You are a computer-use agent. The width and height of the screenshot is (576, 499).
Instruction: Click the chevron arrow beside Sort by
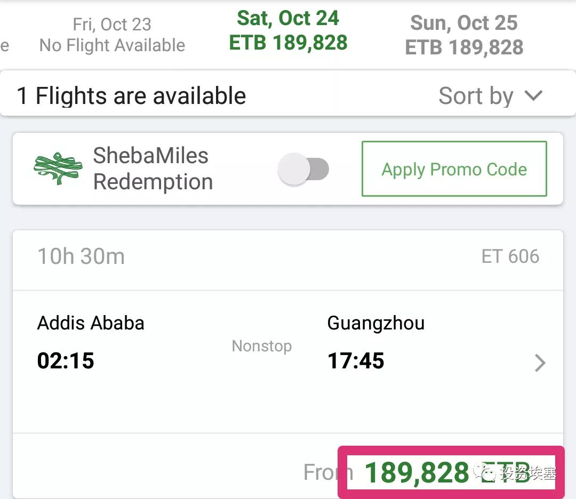click(x=533, y=96)
